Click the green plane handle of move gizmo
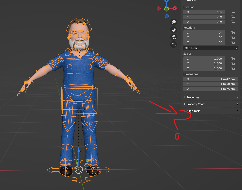 tap(88, 161)
